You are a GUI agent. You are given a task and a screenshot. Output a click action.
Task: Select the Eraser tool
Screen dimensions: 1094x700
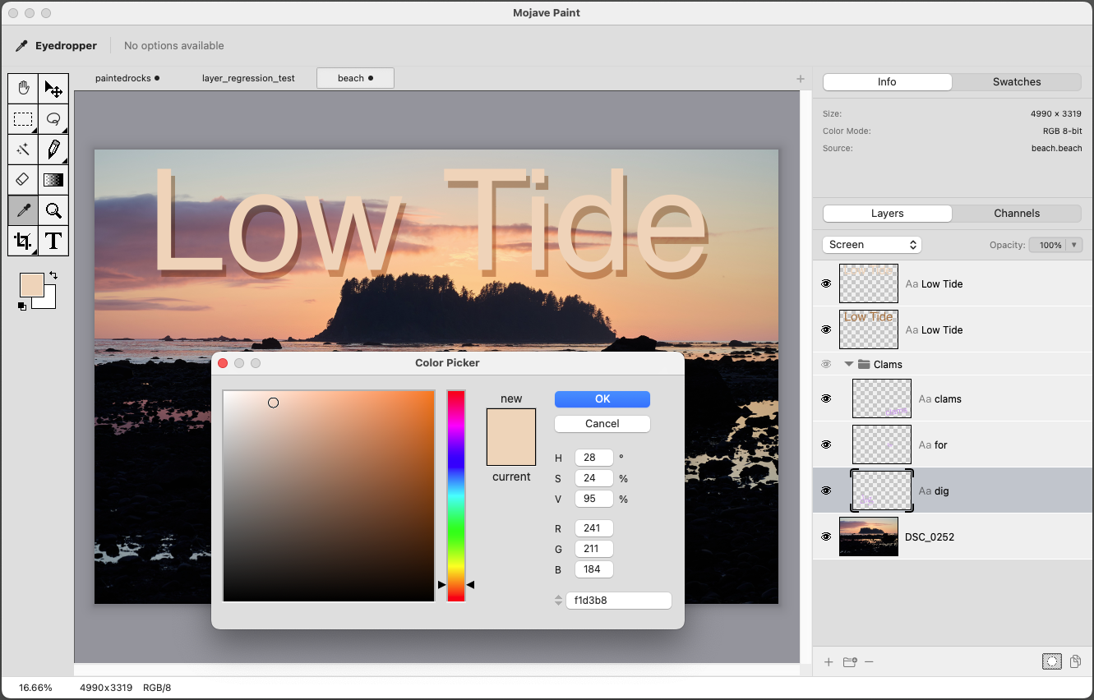(x=23, y=180)
